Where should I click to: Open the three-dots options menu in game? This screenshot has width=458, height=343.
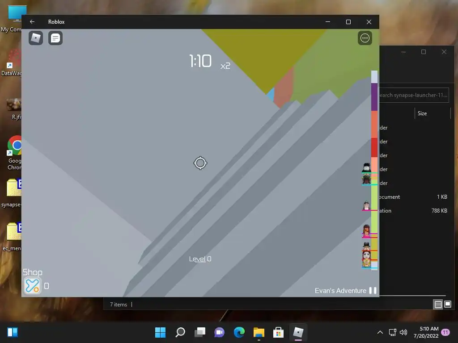click(365, 38)
